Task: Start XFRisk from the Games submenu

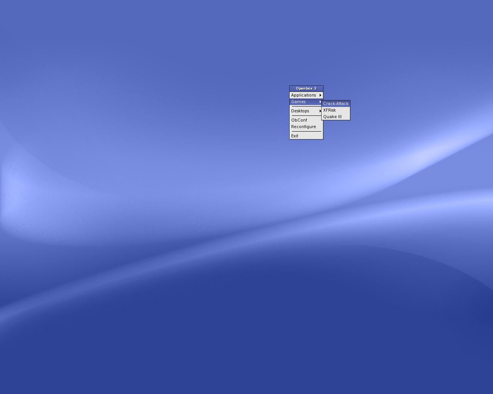Action: [336, 110]
